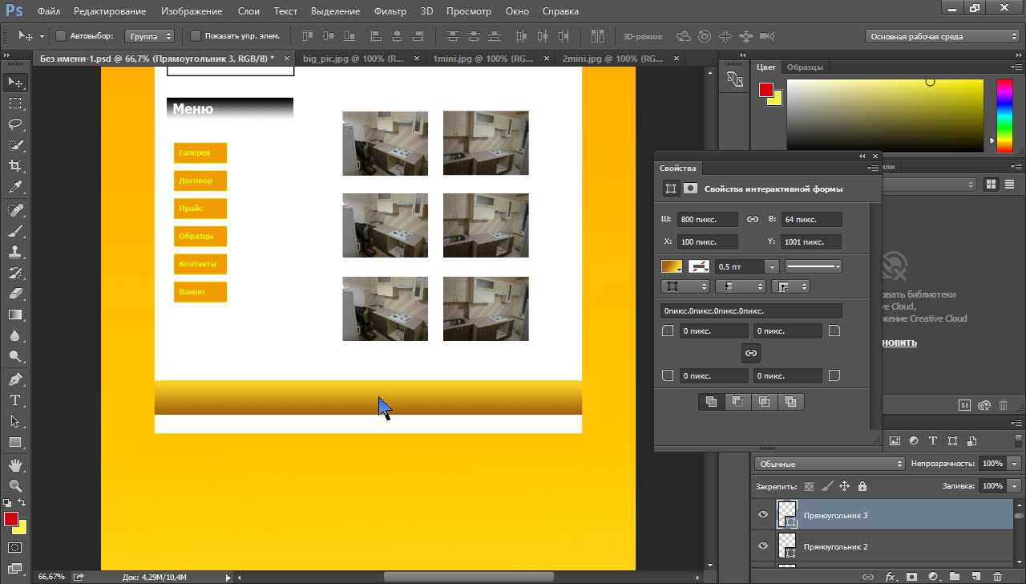The image size is (1026, 584).
Task: Select the Lasso tool
Action: click(15, 124)
